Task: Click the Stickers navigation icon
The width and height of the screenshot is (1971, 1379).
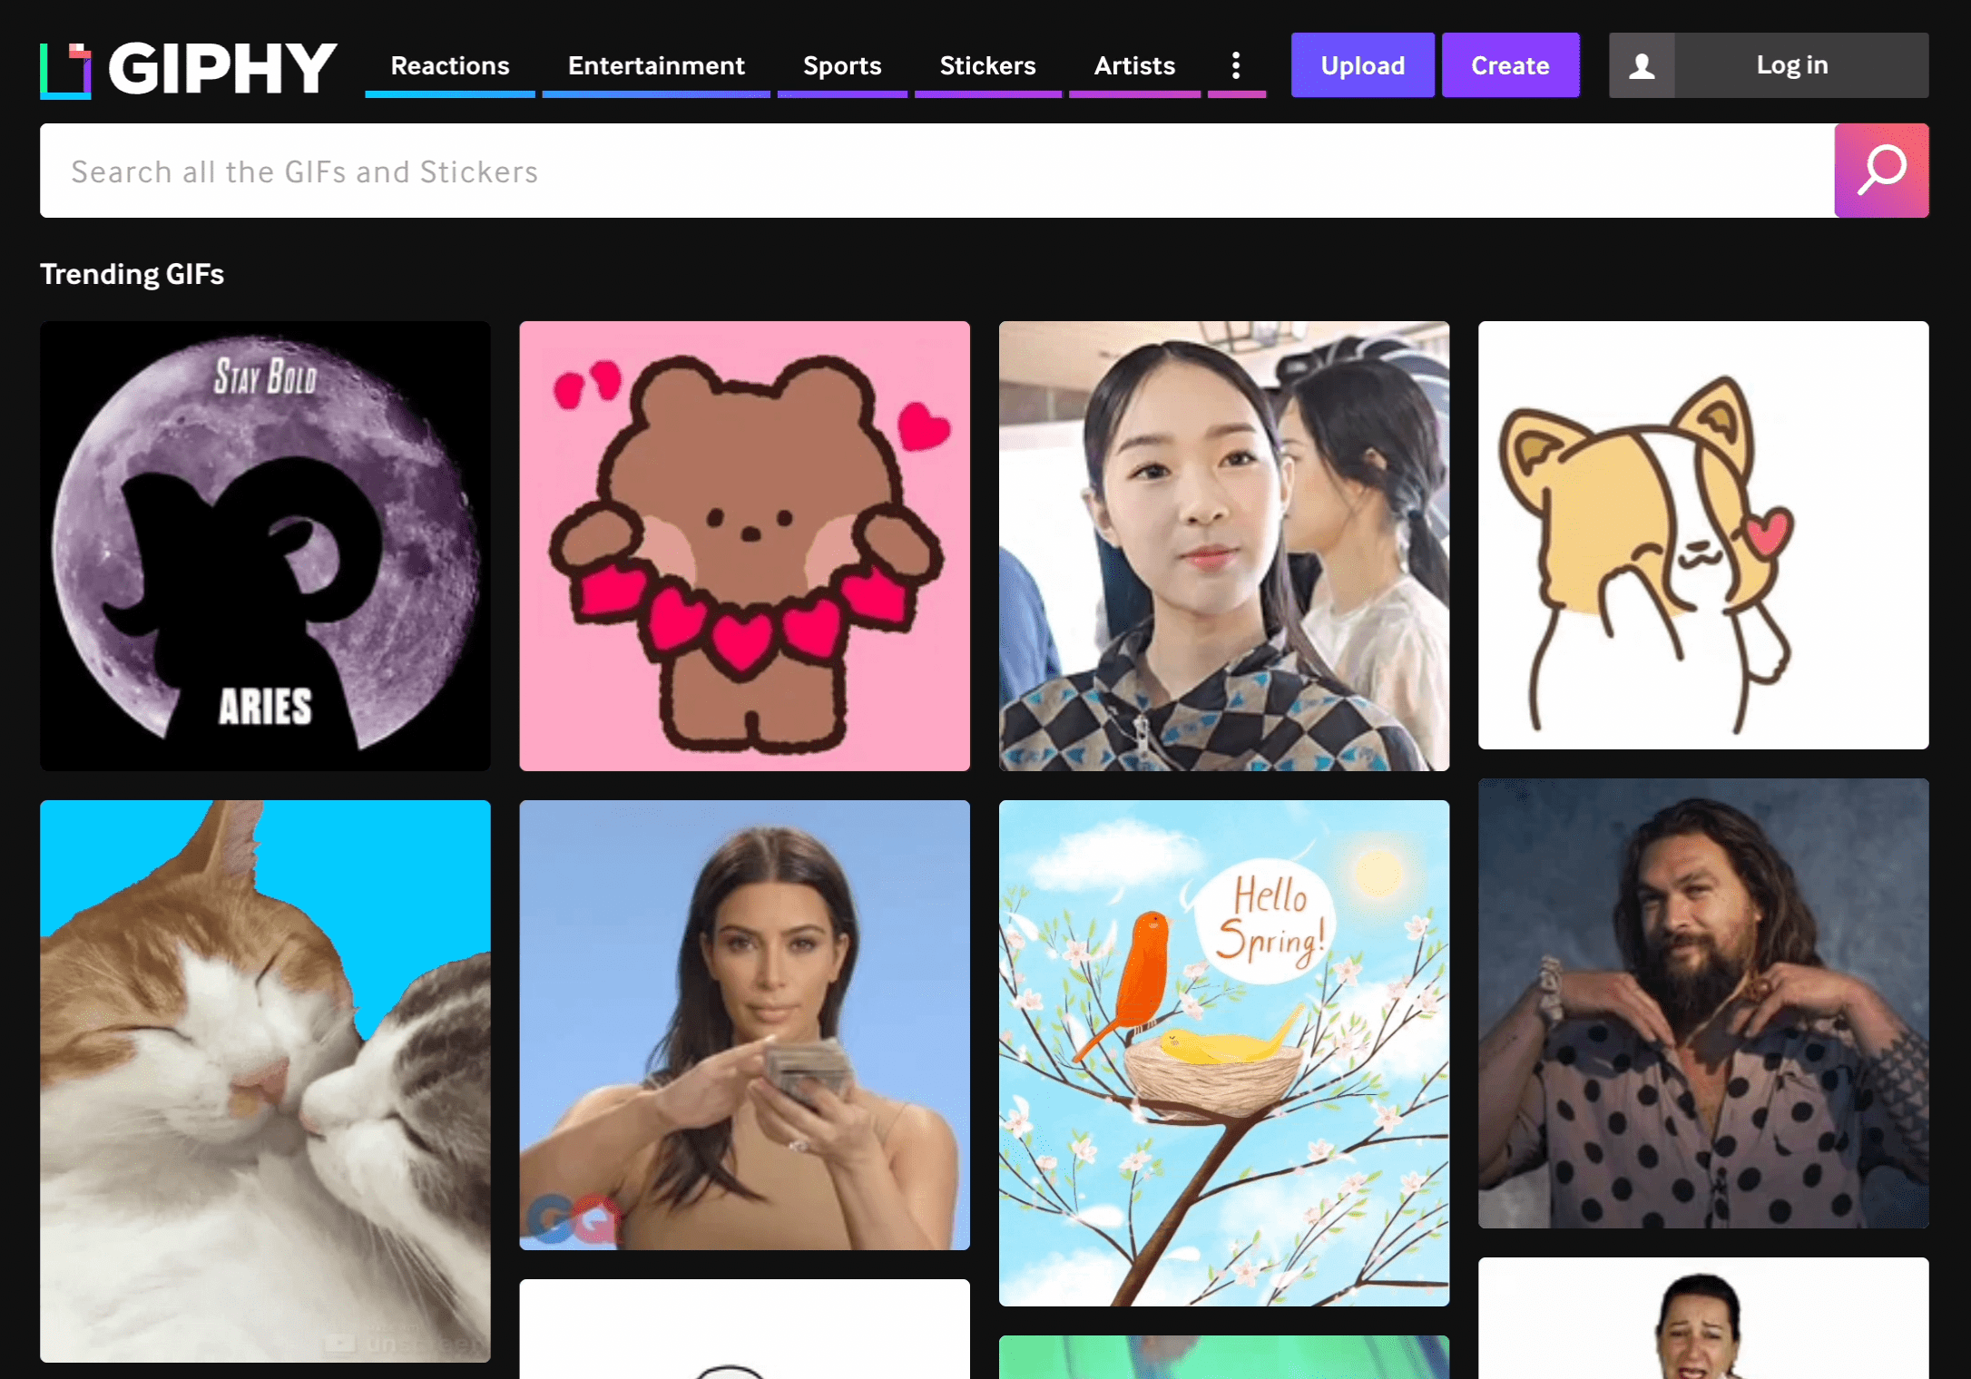Action: coord(987,64)
